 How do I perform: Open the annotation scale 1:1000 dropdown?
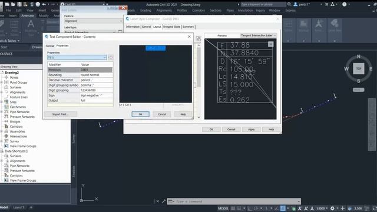point(322,208)
